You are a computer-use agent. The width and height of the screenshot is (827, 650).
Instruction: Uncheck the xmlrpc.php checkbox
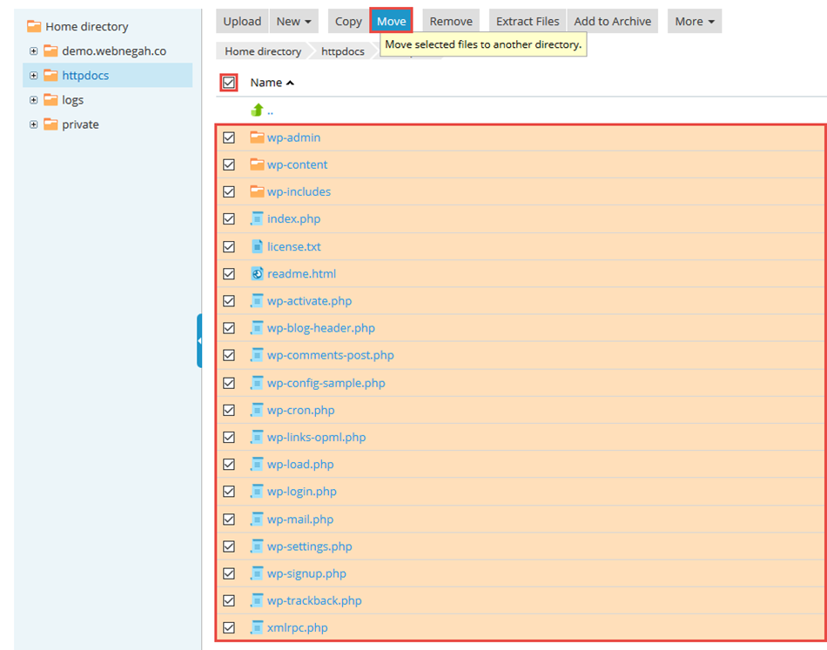coord(229,627)
